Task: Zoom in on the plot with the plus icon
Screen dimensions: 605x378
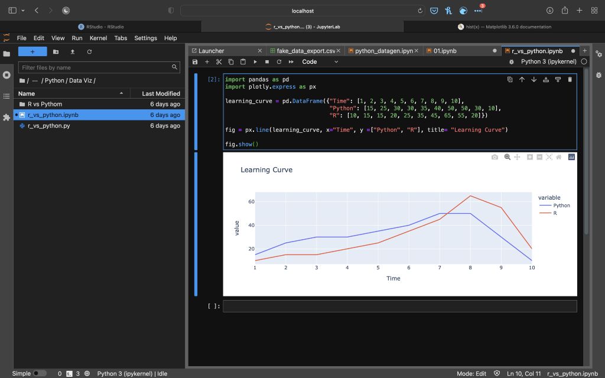Action: [x=530, y=157]
